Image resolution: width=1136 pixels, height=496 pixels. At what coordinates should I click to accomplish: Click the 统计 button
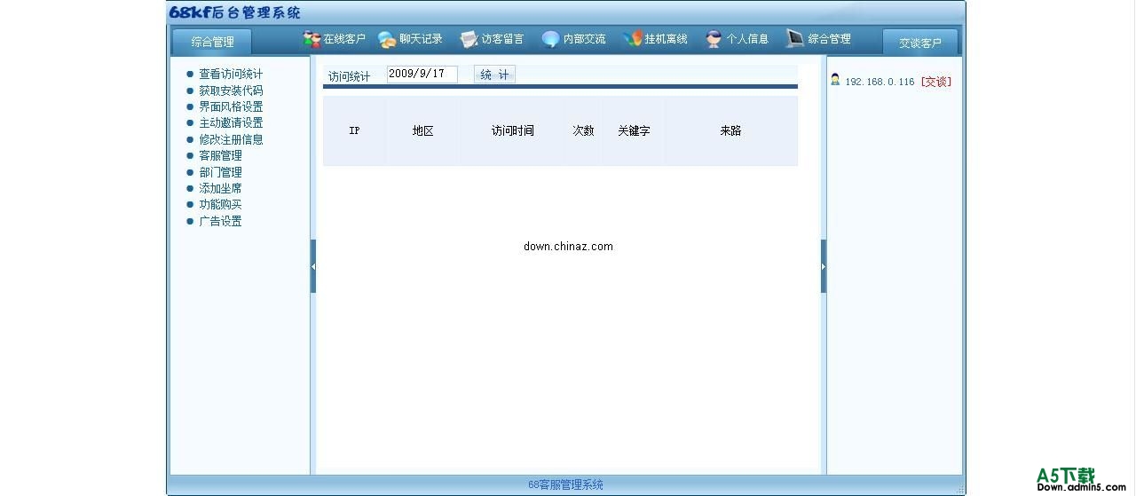[494, 75]
